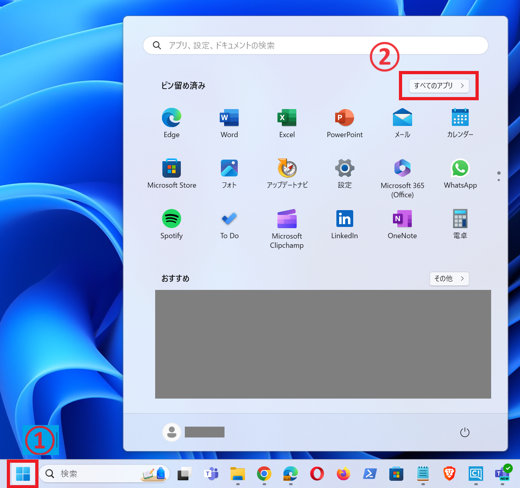Launch Google Chrome from taskbar
520x488 pixels.
[x=264, y=474]
